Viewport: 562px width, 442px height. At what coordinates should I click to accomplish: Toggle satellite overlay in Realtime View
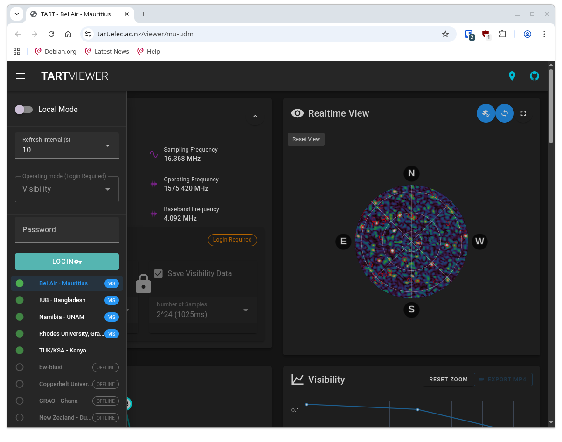pos(486,113)
